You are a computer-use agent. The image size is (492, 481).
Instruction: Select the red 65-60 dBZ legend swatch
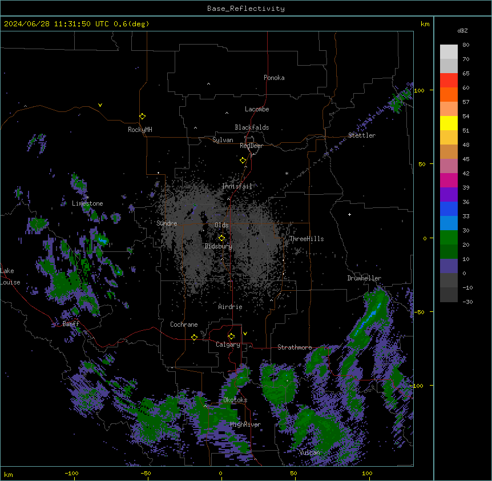point(449,81)
